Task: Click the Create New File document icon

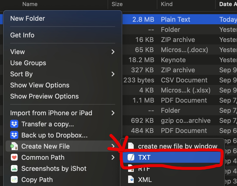Action: click(14, 146)
